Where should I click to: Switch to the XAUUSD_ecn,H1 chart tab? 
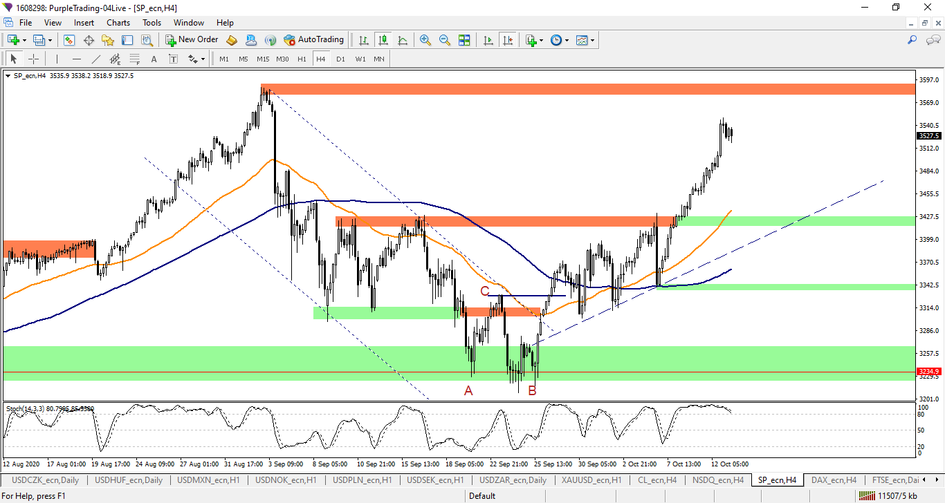(591, 480)
